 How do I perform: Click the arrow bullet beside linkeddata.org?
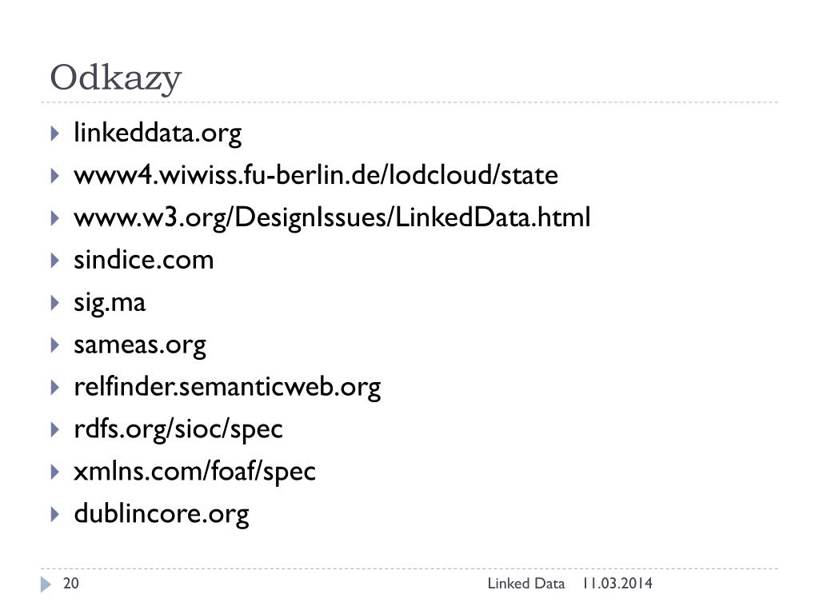pos(55,134)
